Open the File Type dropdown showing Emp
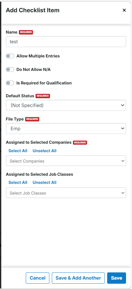Screen dimensions: 132x289 (x=66, y=128)
